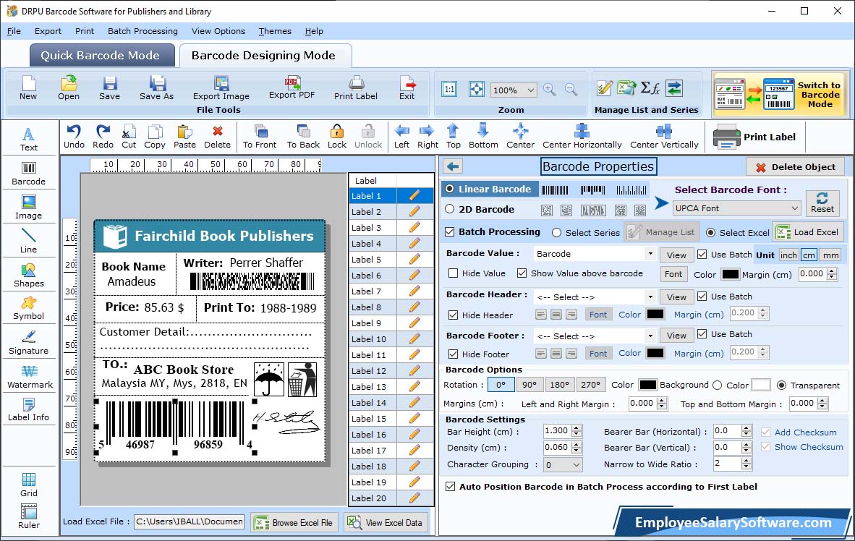This screenshot has width=855, height=541.
Task: Align object Left
Action: (x=402, y=137)
